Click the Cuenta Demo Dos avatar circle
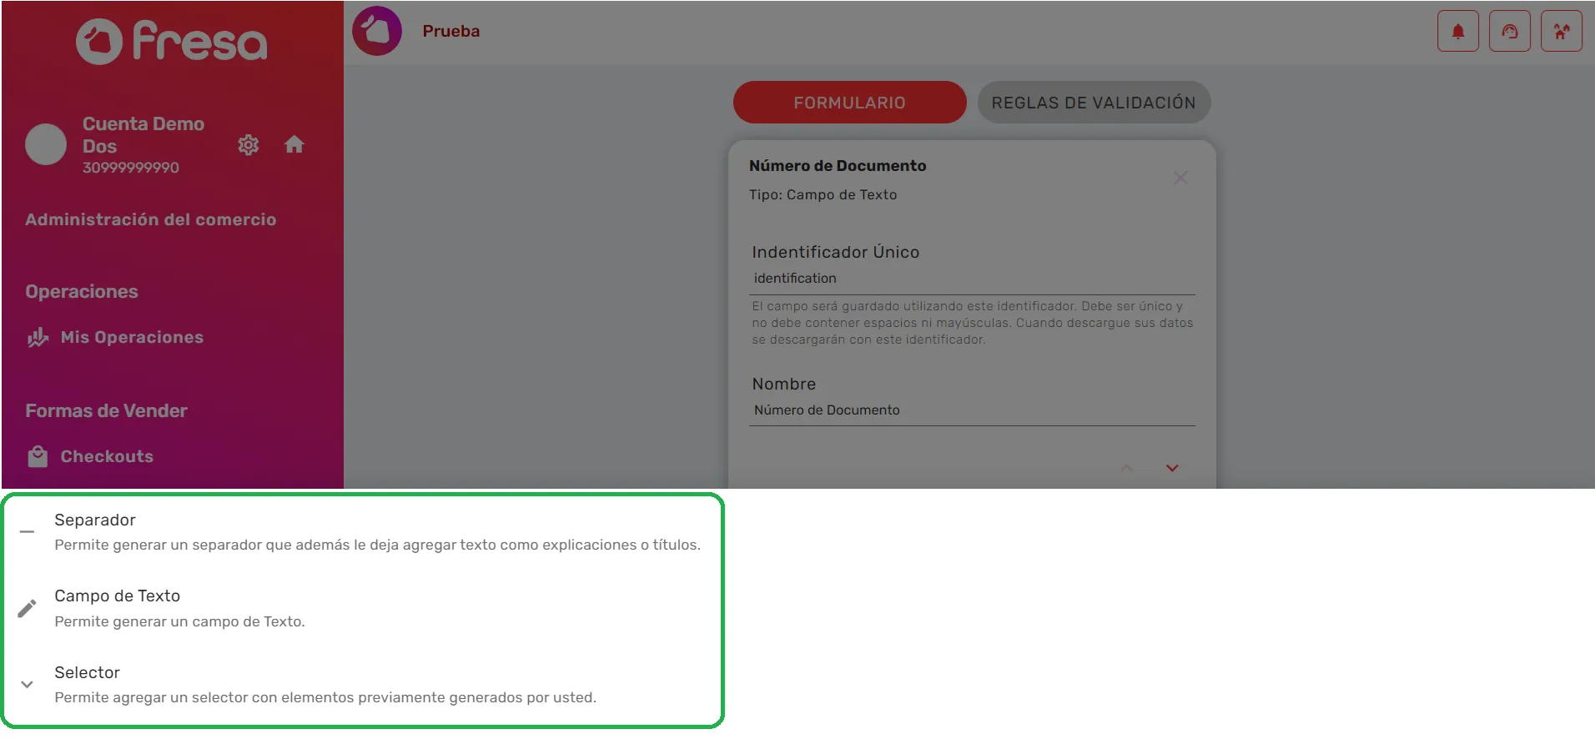The image size is (1595, 739). click(x=46, y=144)
